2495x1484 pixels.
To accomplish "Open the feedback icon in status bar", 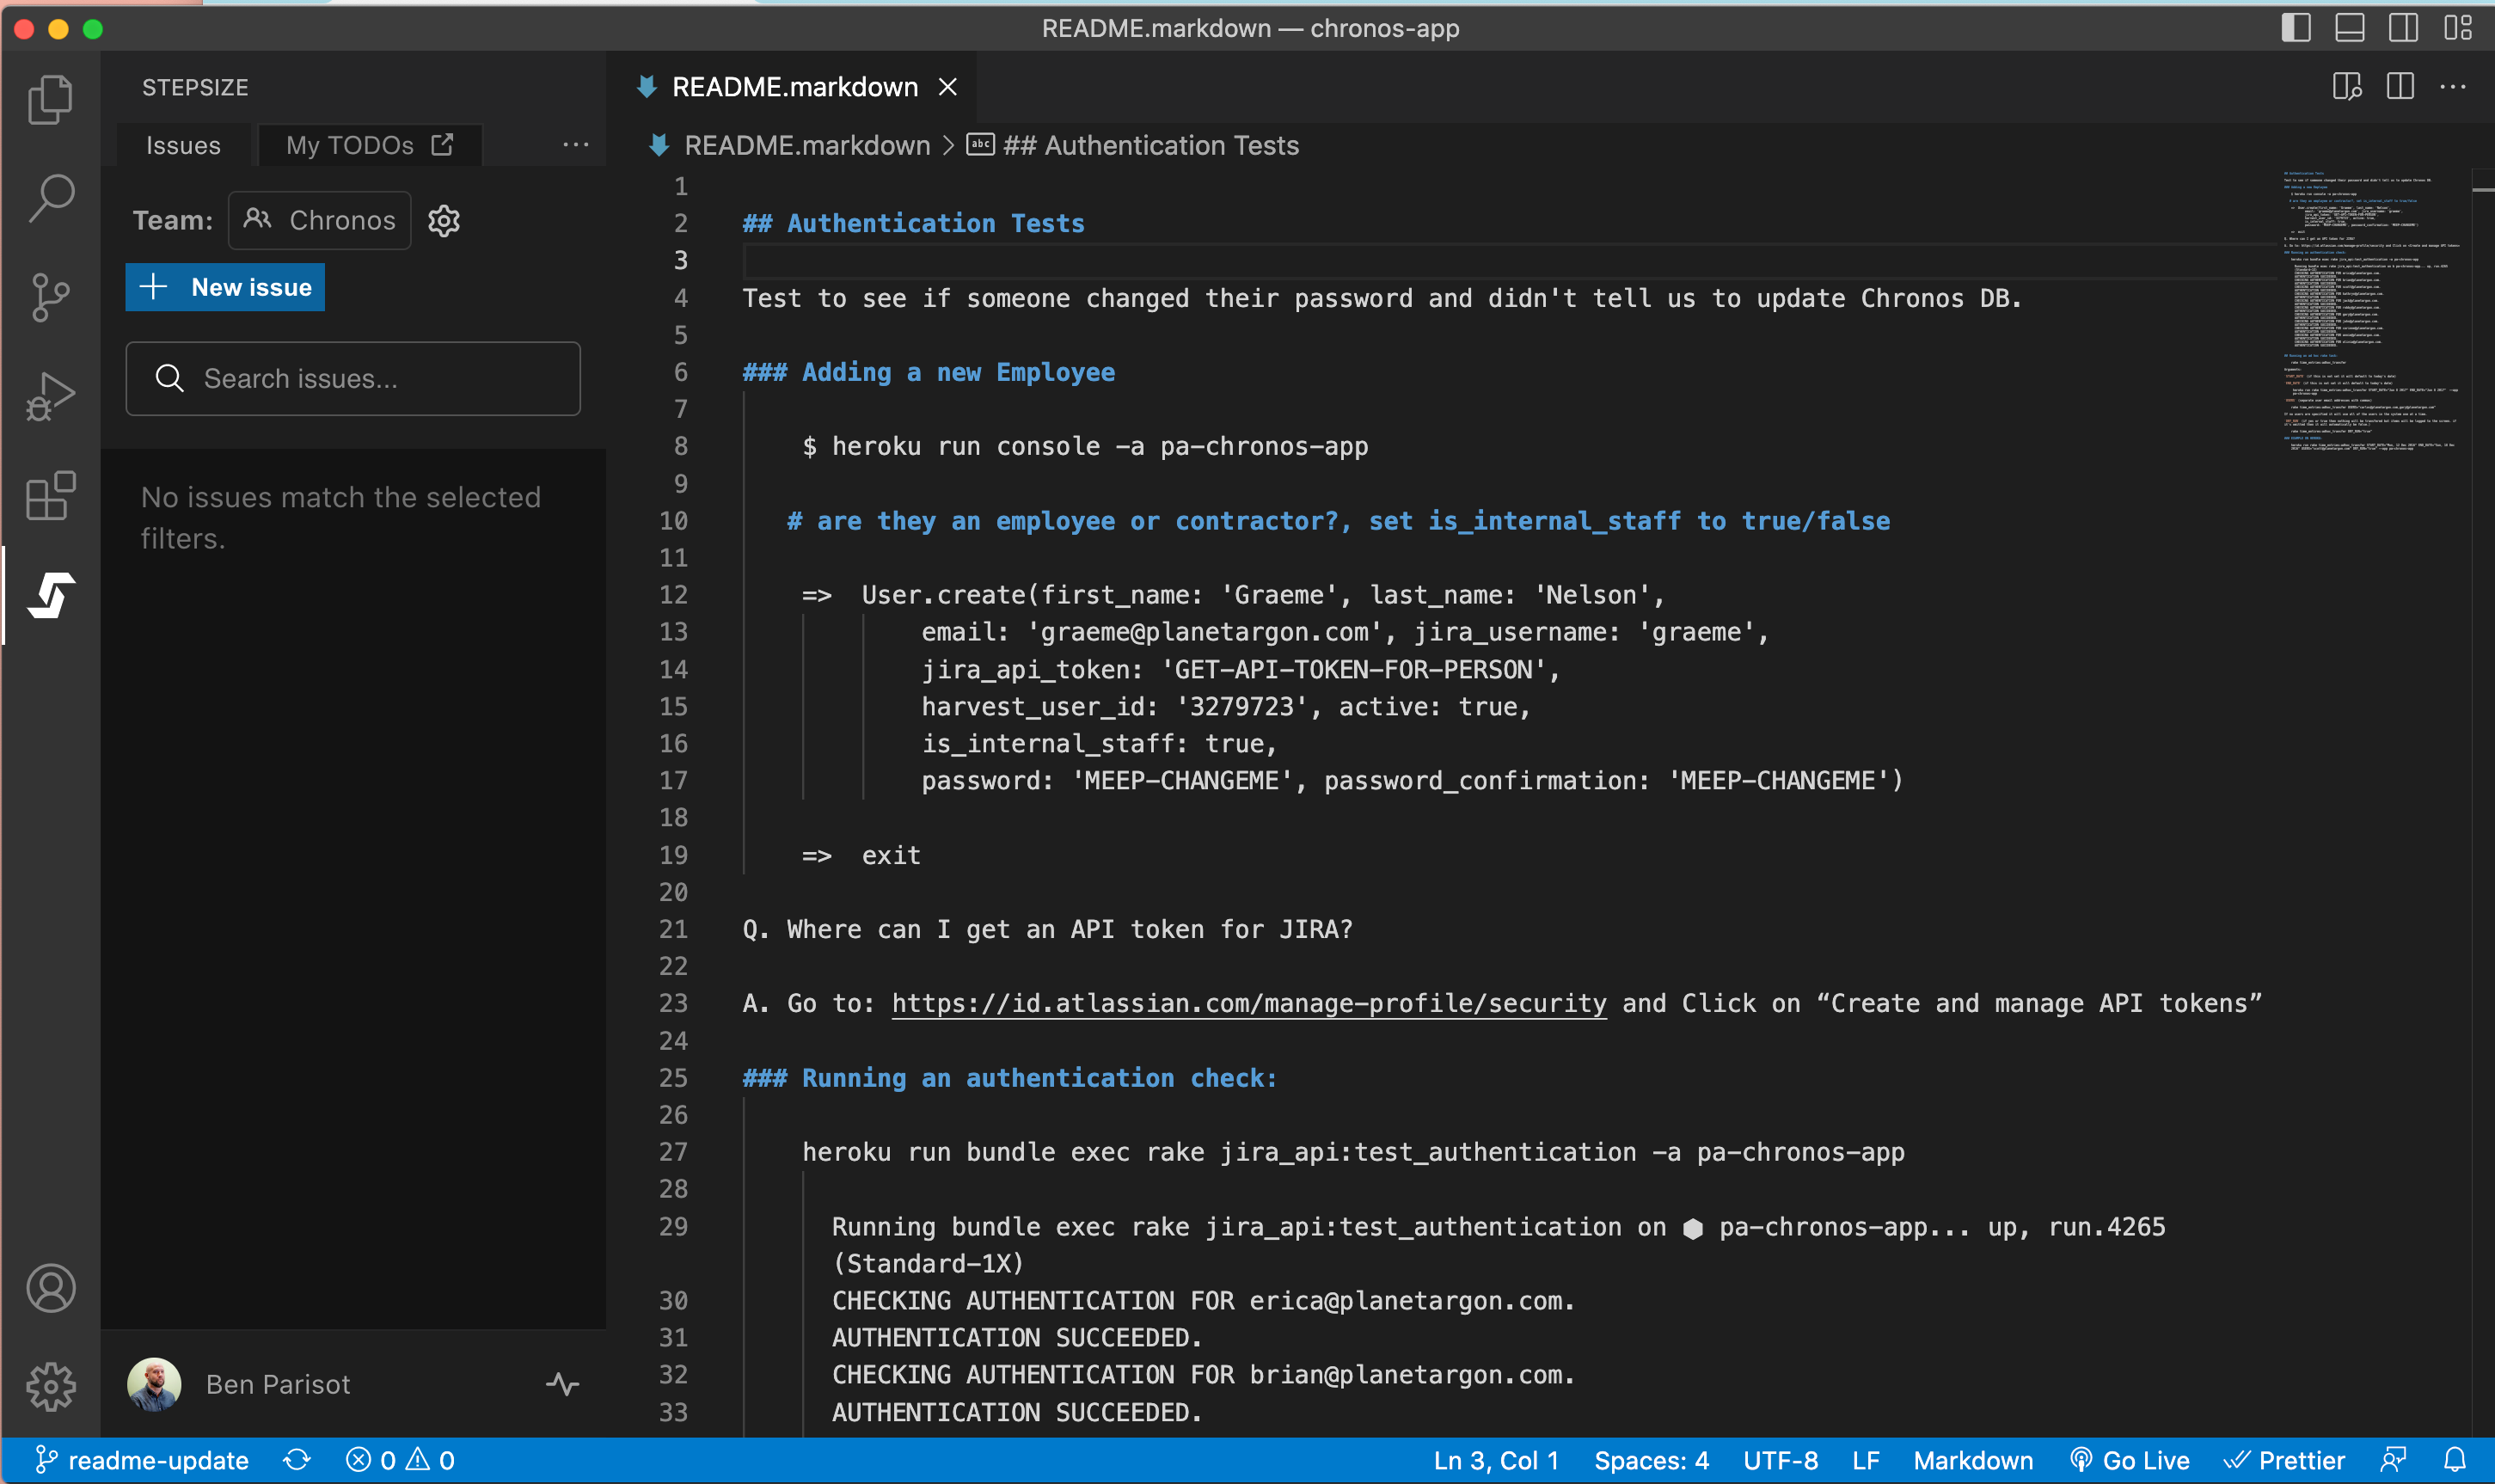I will tap(2394, 1460).
